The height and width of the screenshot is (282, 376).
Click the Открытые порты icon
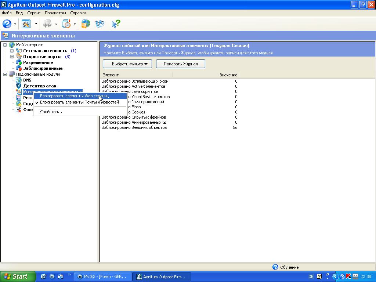[19, 57]
